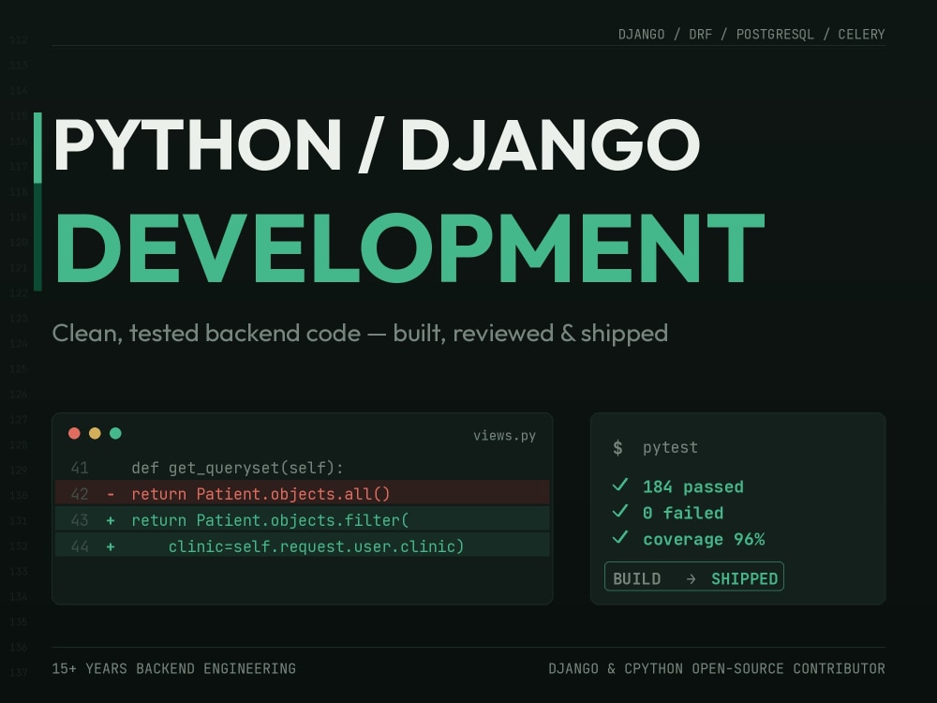Click the SHIPPED label
Viewport: 937px width, 703px height.
(745, 578)
